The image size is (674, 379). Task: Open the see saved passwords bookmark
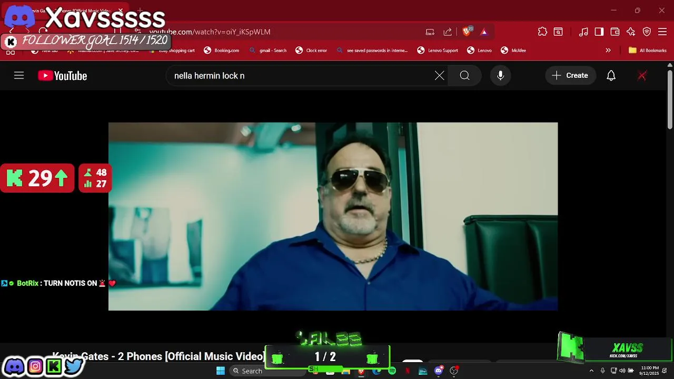372,51
